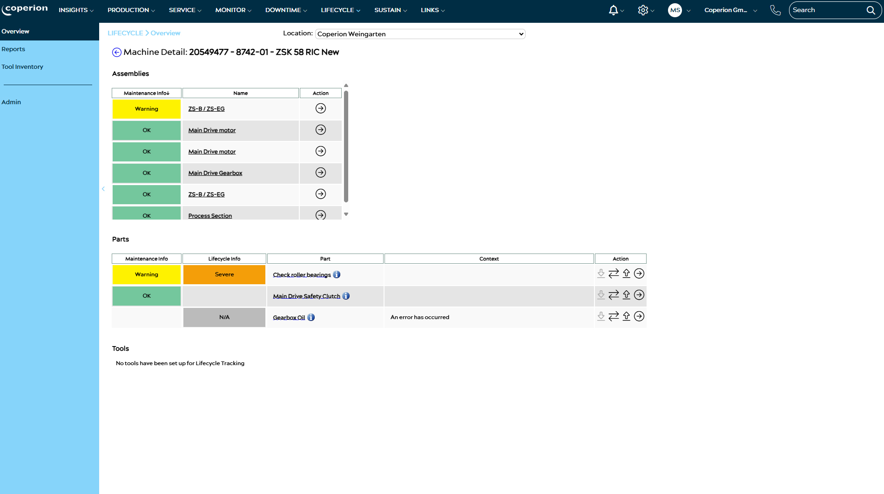Open the Location dropdown Coperion Weingarten
The width and height of the screenshot is (884, 494).
tap(420, 34)
